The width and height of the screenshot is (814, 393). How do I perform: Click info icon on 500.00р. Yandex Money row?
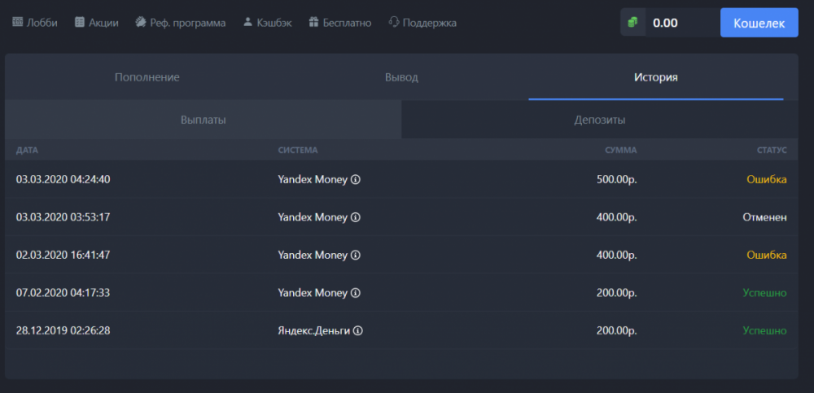tap(356, 179)
